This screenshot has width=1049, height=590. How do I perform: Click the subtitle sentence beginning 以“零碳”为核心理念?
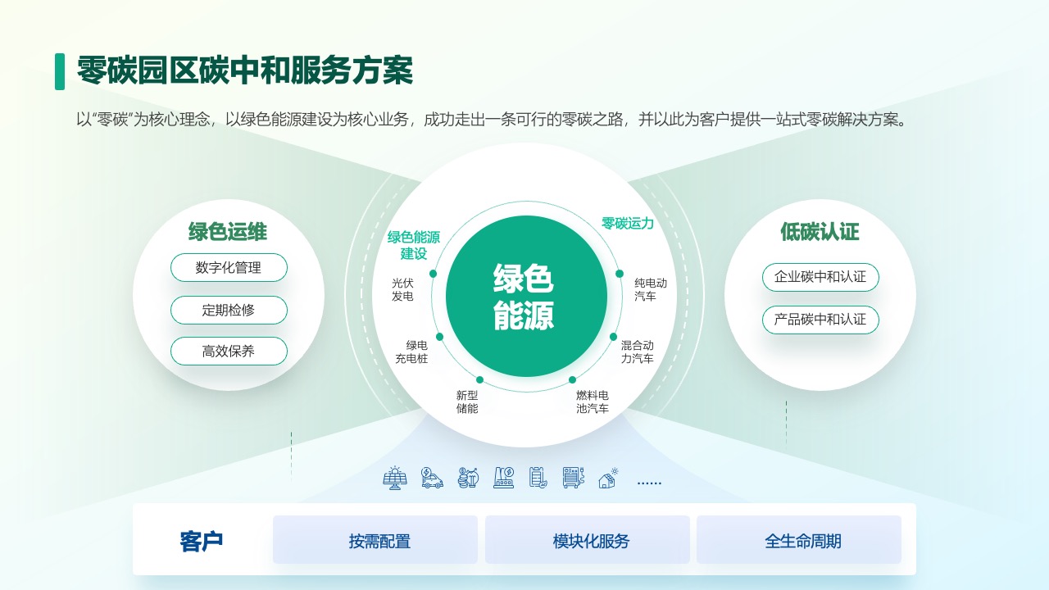pyautogui.click(x=493, y=120)
